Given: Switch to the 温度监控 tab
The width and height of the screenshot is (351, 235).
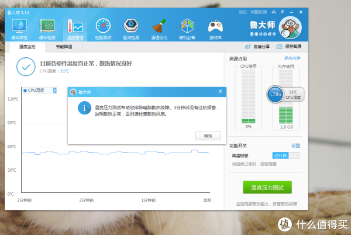Looking at the screenshot, I should 27,47.
